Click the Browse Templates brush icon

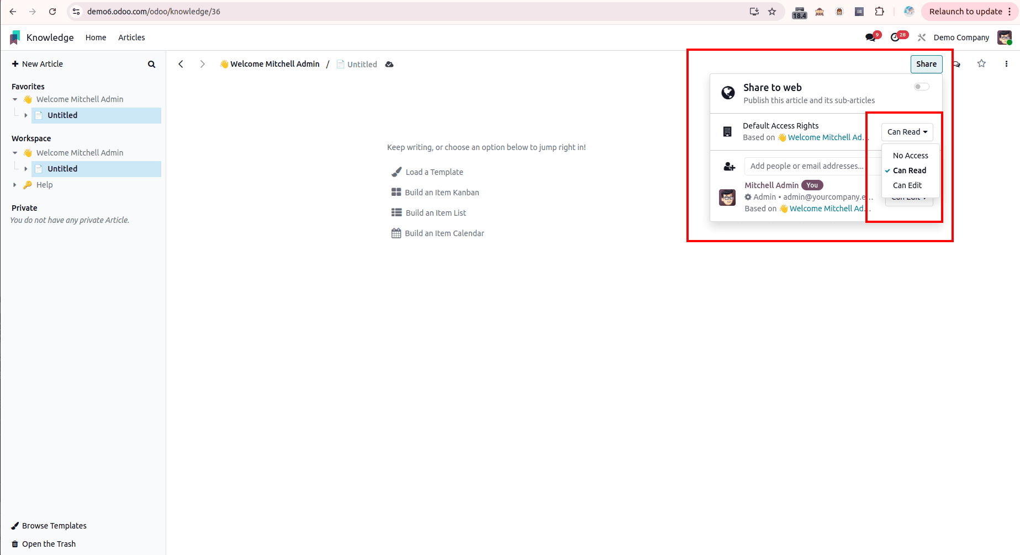pos(15,525)
